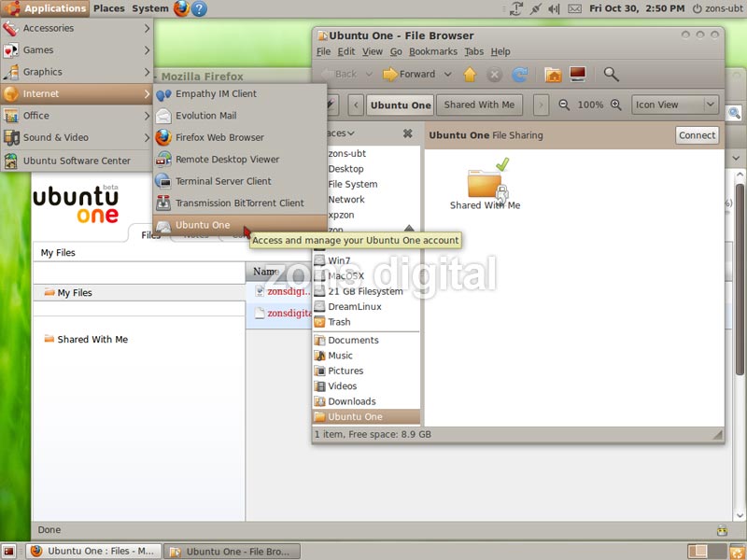The height and width of the screenshot is (560, 747).
Task: Open the Forward history dropdown arrow
Action: coord(447,75)
